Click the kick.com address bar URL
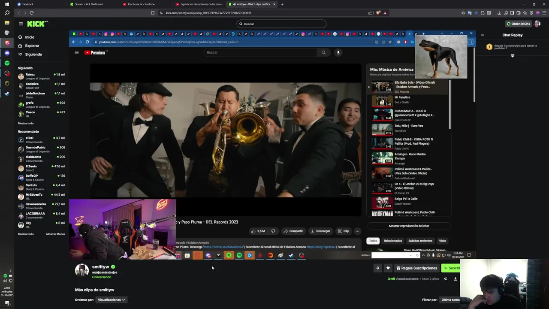Image resolution: width=549 pixels, height=309 pixels. click(x=208, y=13)
